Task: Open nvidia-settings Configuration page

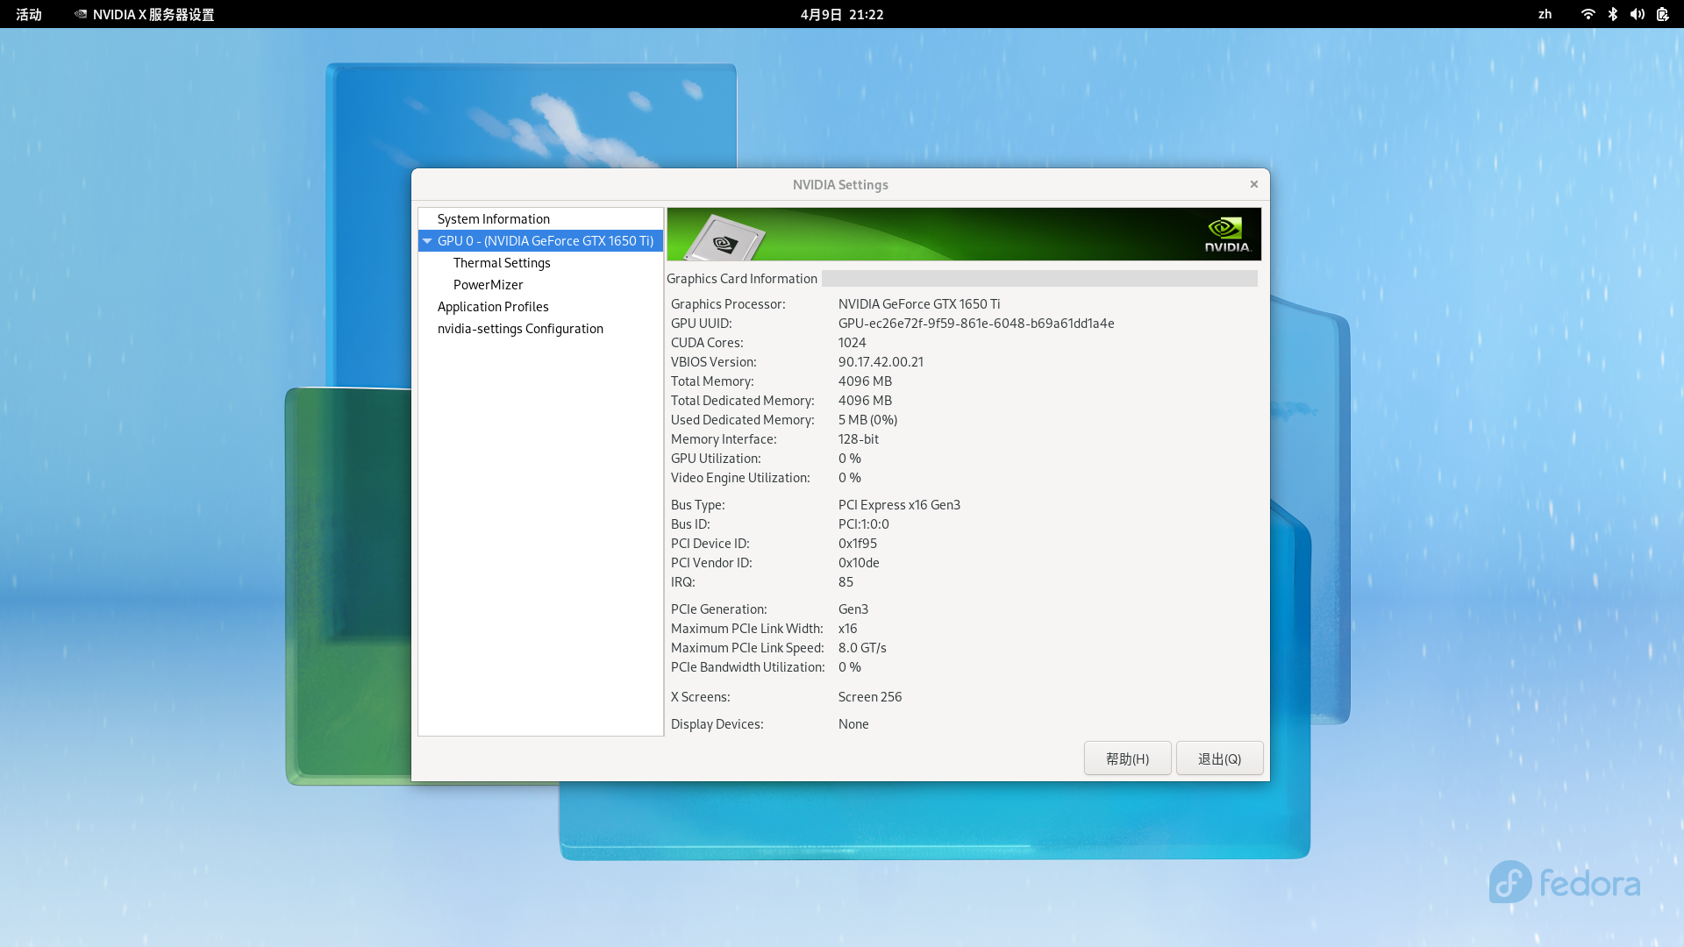Action: click(x=520, y=329)
